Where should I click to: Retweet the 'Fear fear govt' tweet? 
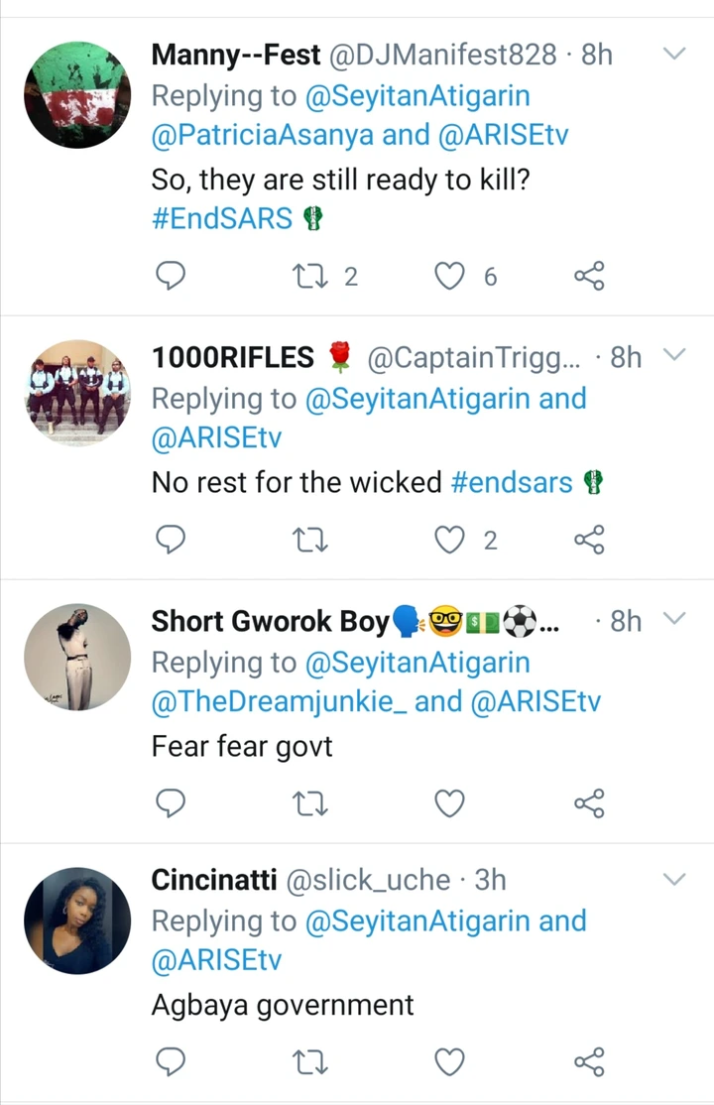tap(310, 802)
